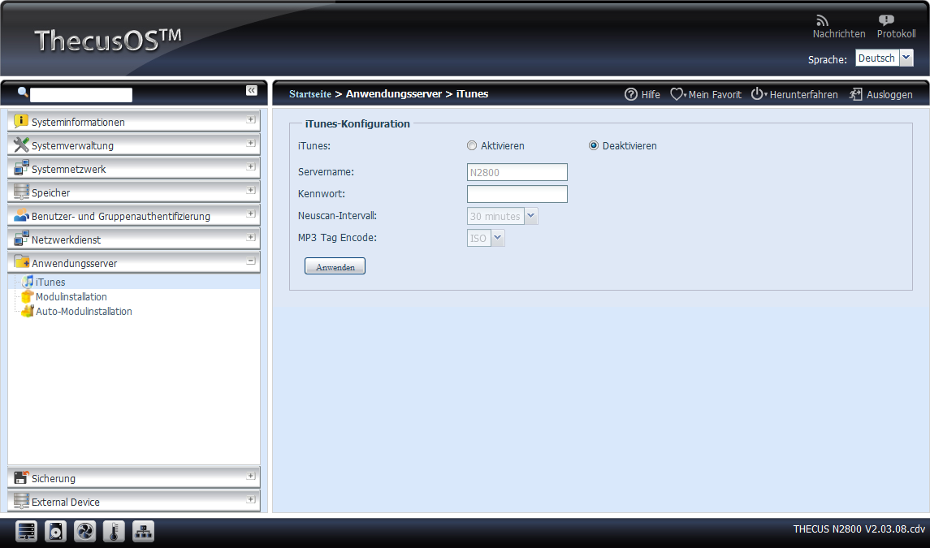Expand the Systeminformationen section

251,120
